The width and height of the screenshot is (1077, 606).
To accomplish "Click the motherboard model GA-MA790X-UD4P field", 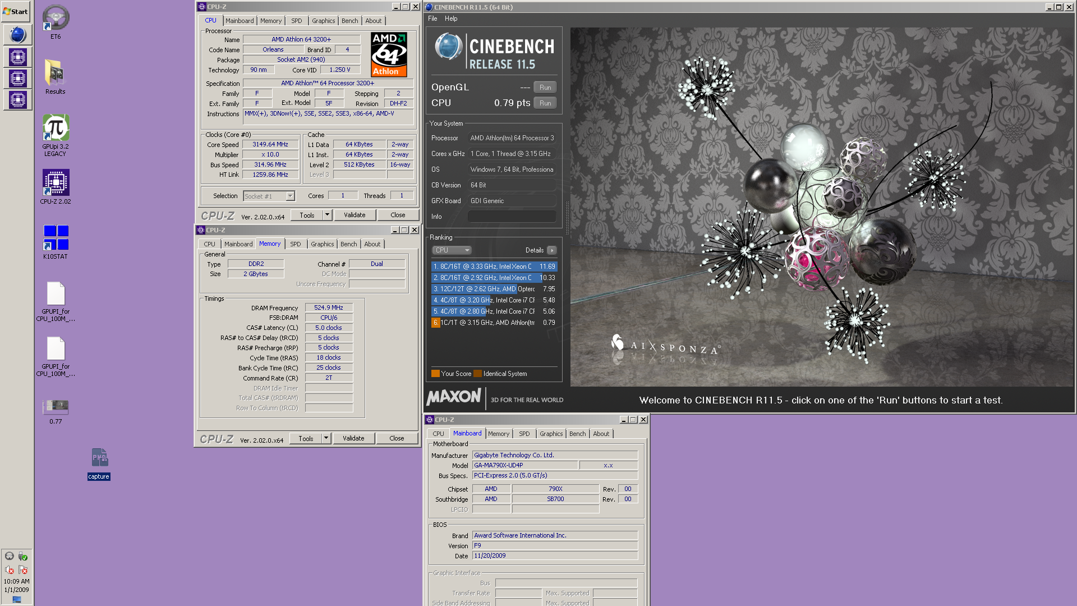I will pos(524,465).
